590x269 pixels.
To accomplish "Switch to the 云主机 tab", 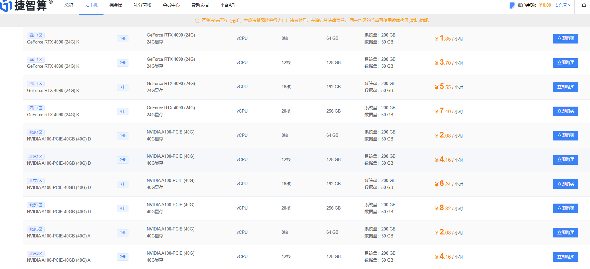I will [x=91, y=5].
